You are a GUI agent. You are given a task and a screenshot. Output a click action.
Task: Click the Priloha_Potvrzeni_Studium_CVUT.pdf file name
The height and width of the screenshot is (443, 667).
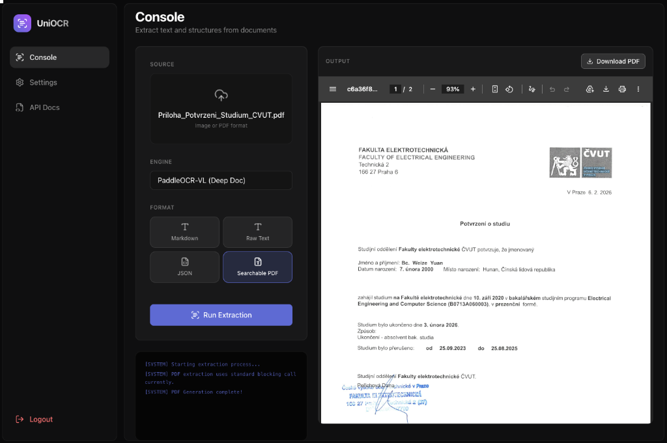tap(221, 115)
